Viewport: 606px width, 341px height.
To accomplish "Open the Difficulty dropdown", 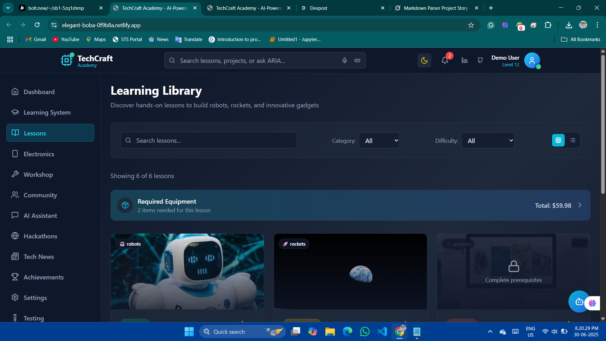I will click(488, 141).
